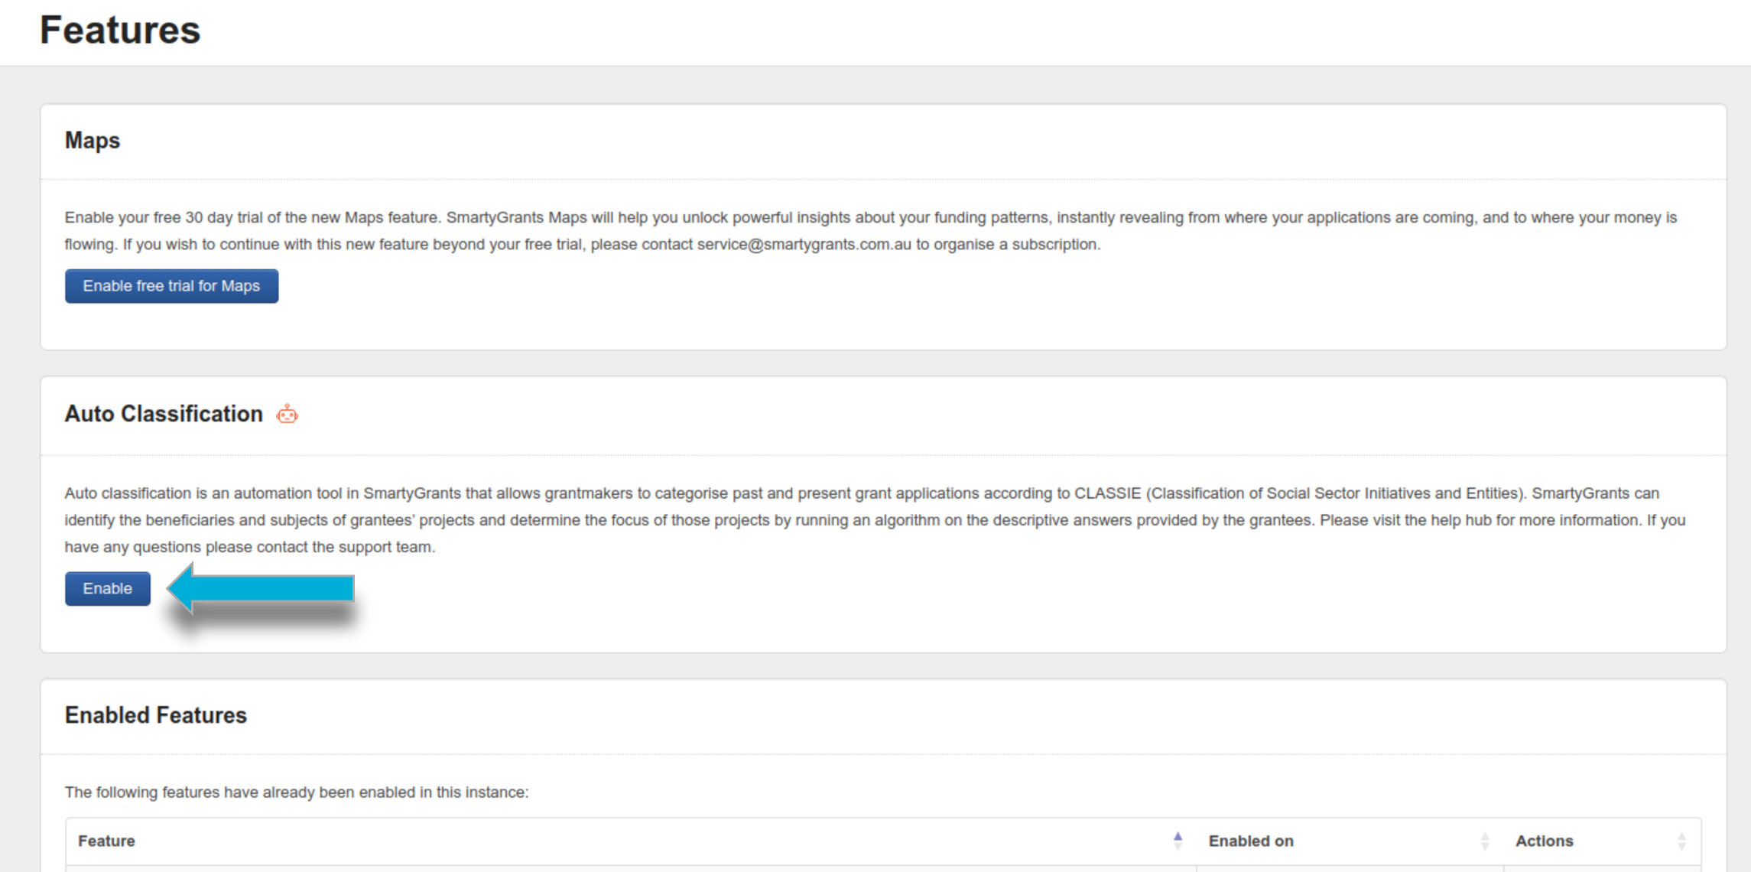Sort by the Actions header label
Image resolution: width=1751 pixels, height=872 pixels.
click(x=1544, y=841)
